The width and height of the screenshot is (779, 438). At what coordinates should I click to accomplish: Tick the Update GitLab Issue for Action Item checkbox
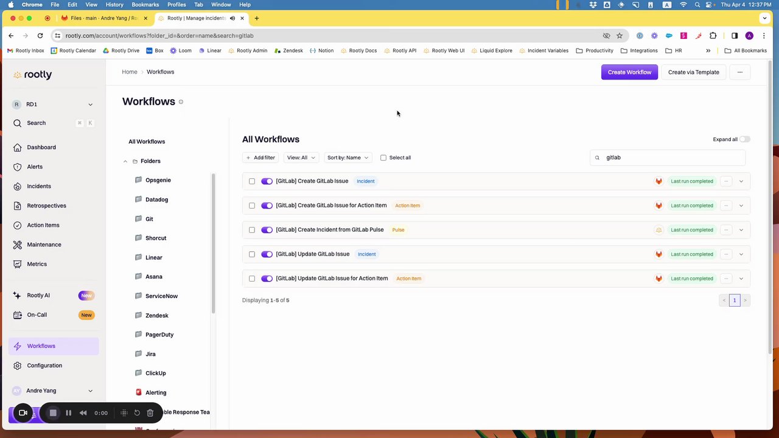point(252,279)
